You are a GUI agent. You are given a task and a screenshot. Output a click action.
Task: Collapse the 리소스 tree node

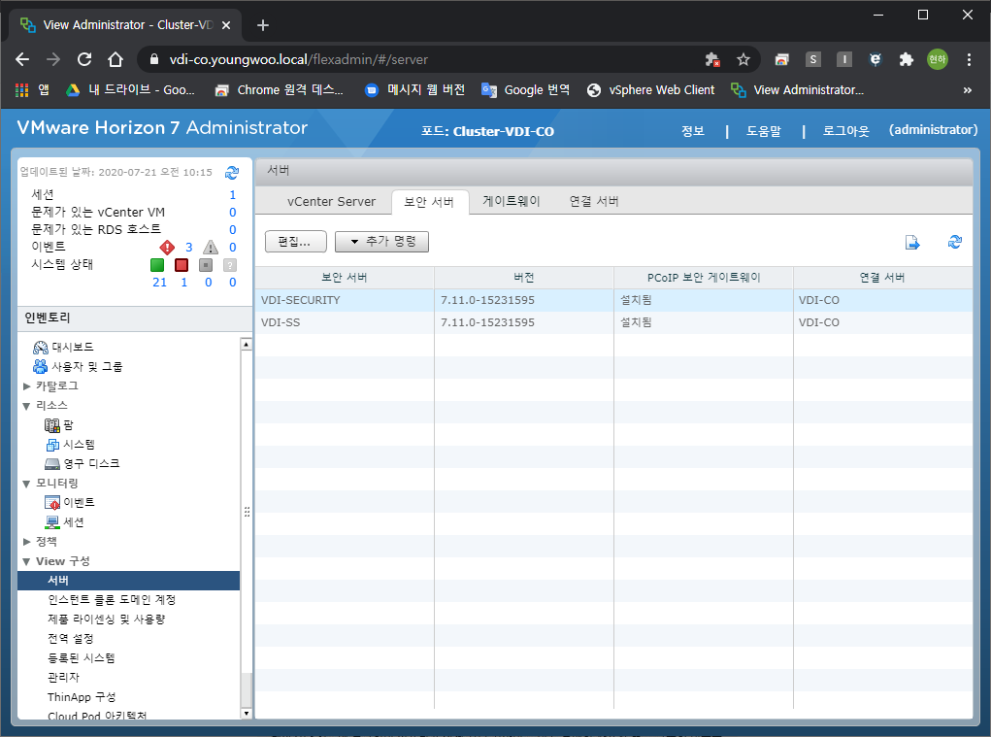(x=26, y=406)
